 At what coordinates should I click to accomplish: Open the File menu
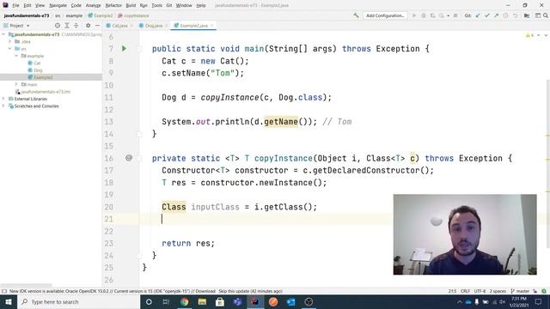[15, 5]
